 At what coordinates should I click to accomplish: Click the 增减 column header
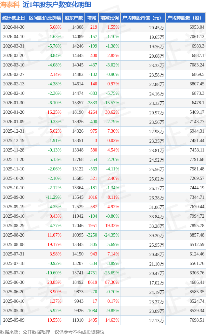coord(92,18)
